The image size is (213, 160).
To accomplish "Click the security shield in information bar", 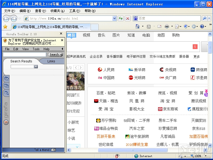I will (5, 40).
